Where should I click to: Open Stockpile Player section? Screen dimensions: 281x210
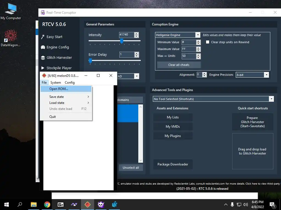click(57, 68)
